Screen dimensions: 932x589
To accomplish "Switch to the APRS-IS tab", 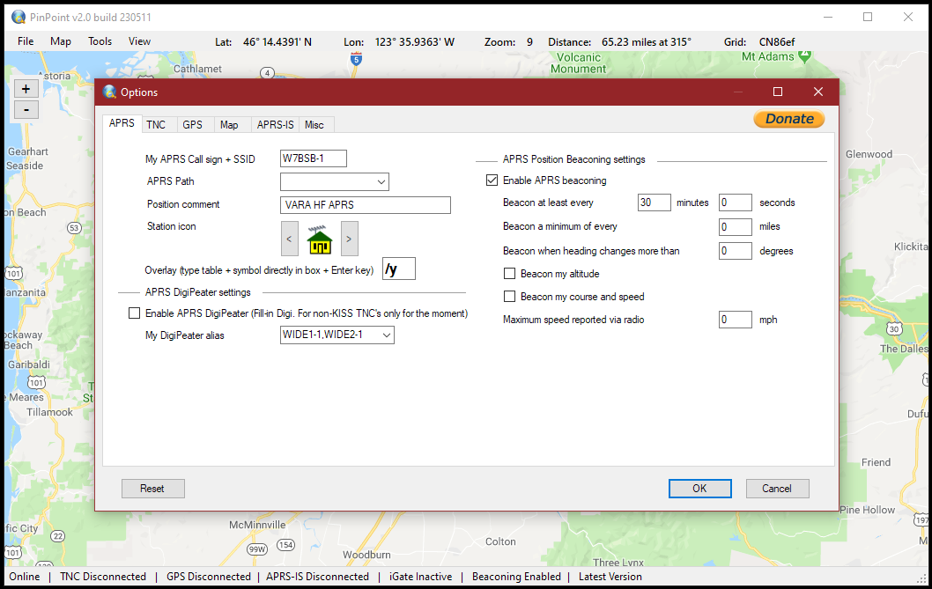I will (274, 124).
